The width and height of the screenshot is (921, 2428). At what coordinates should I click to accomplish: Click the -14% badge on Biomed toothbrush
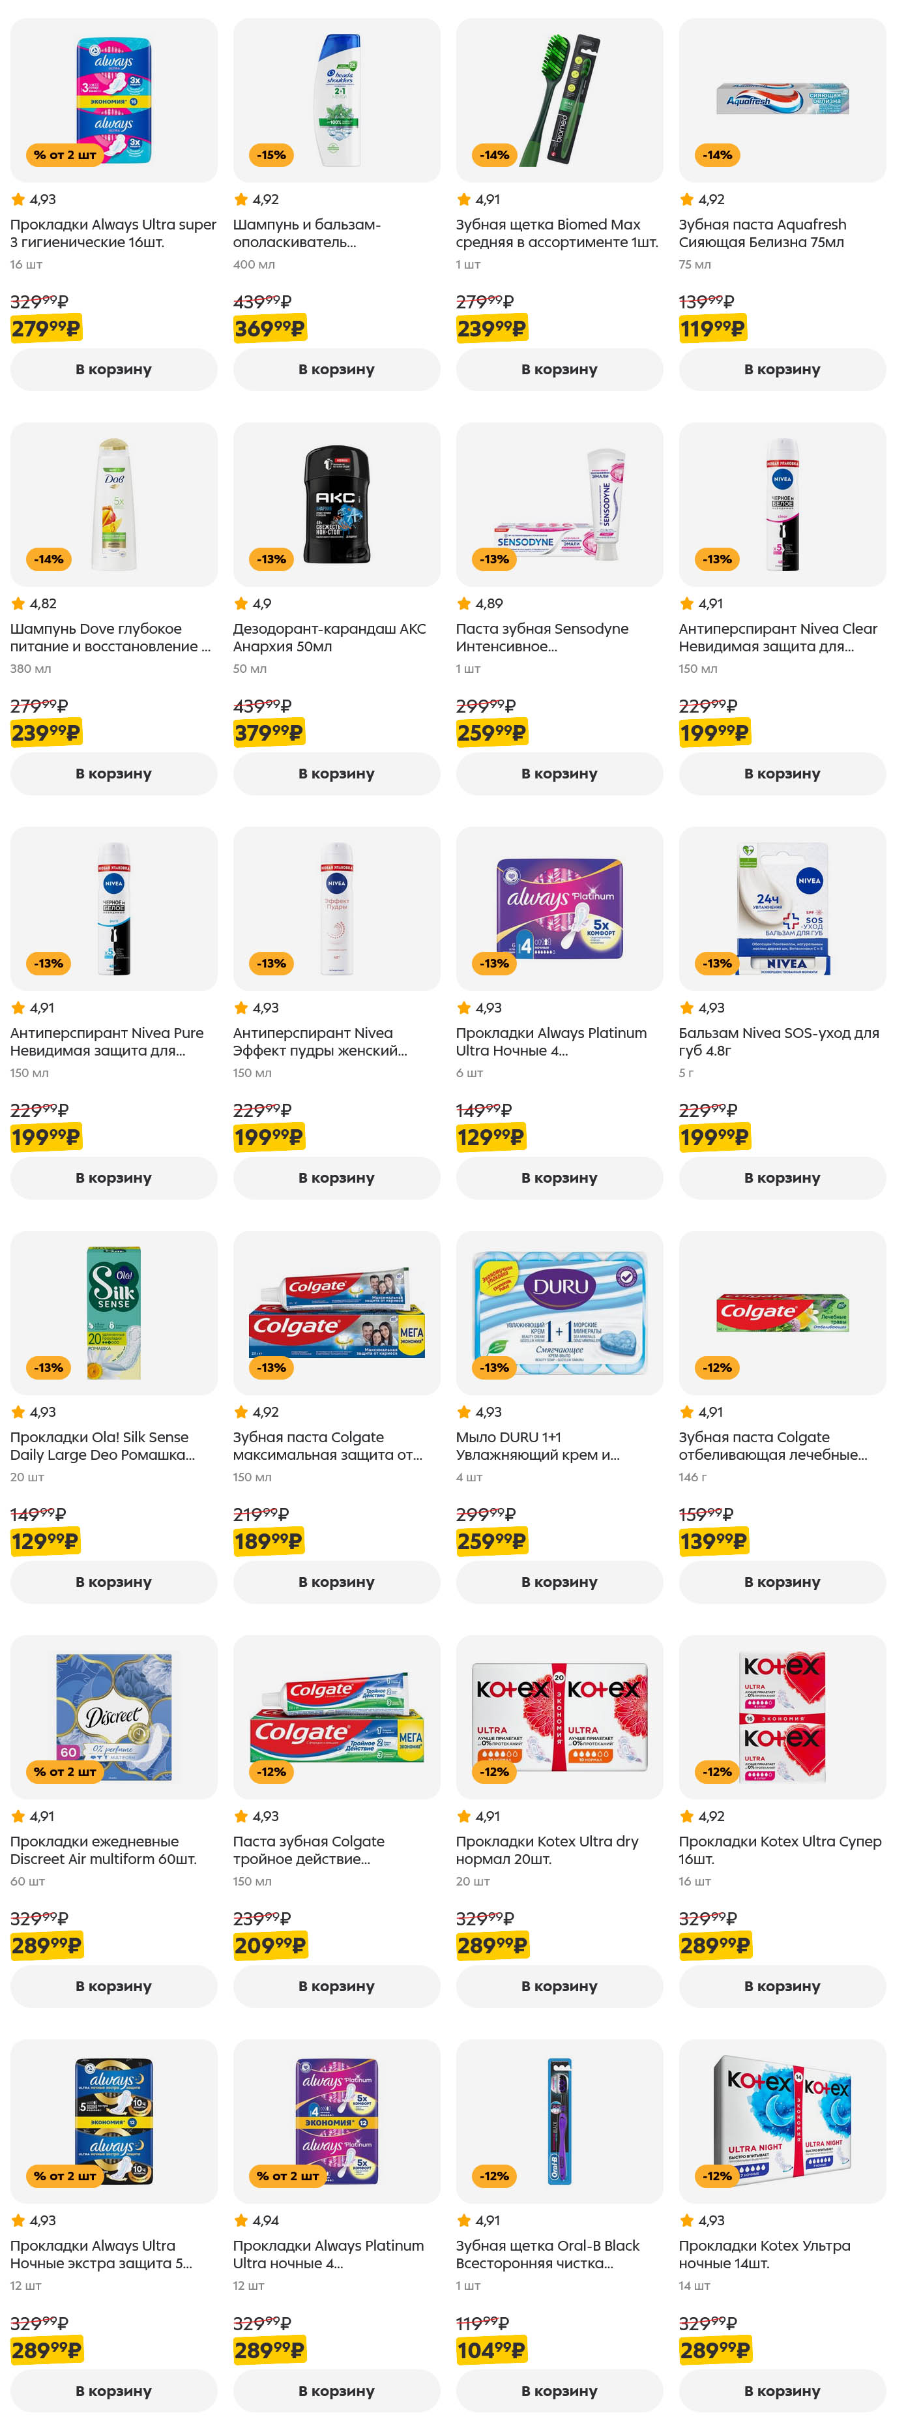click(x=494, y=155)
